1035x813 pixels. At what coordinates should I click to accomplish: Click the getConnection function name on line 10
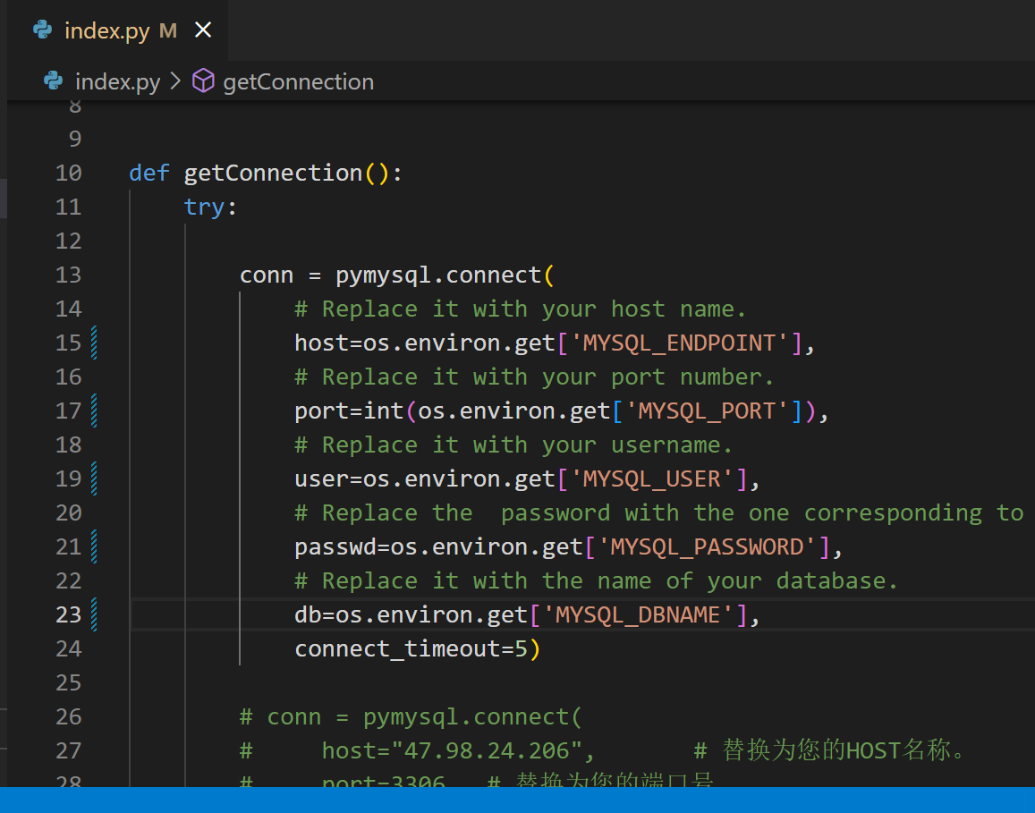(x=273, y=173)
